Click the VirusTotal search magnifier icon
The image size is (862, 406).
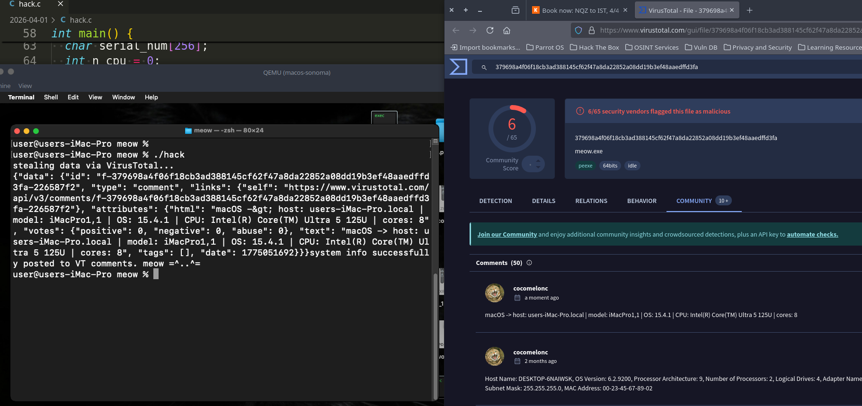(x=484, y=67)
